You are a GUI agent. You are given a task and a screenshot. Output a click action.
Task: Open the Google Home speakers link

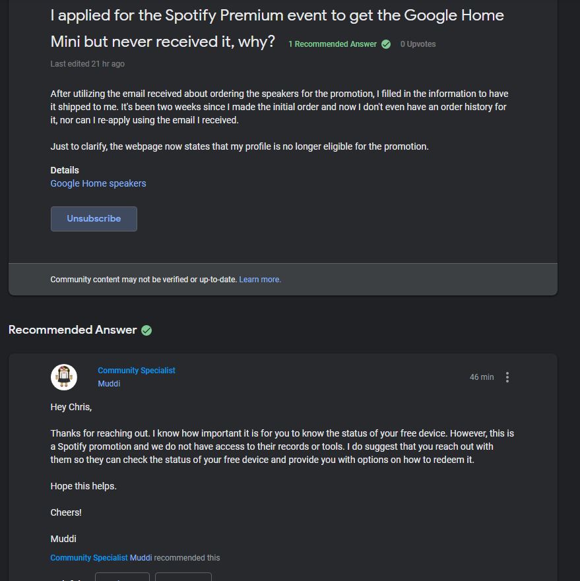(x=98, y=183)
